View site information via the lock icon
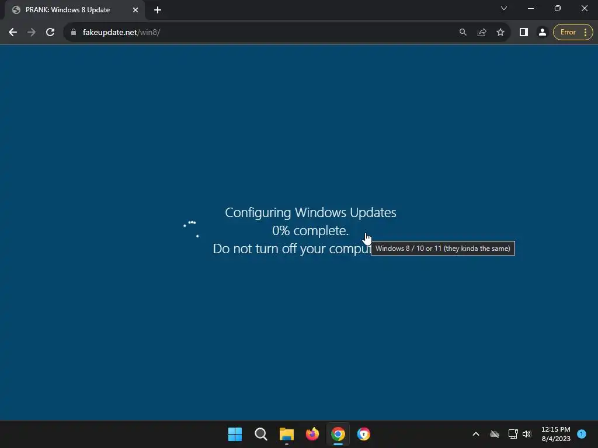Screen dimensions: 598x448 pyautogui.click(x=74, y=33)
